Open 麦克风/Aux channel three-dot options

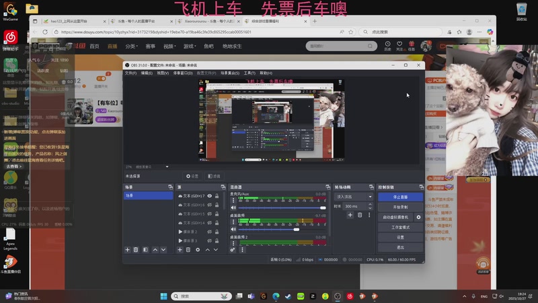point(233,200)
